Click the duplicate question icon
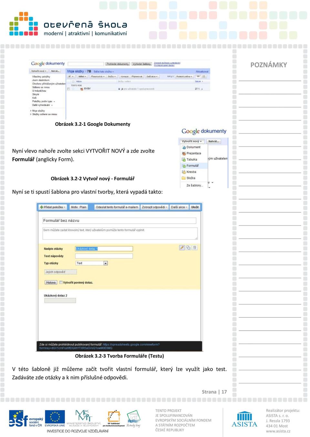Viewport: 310px width, 437px height. click(x=188, y=248)
